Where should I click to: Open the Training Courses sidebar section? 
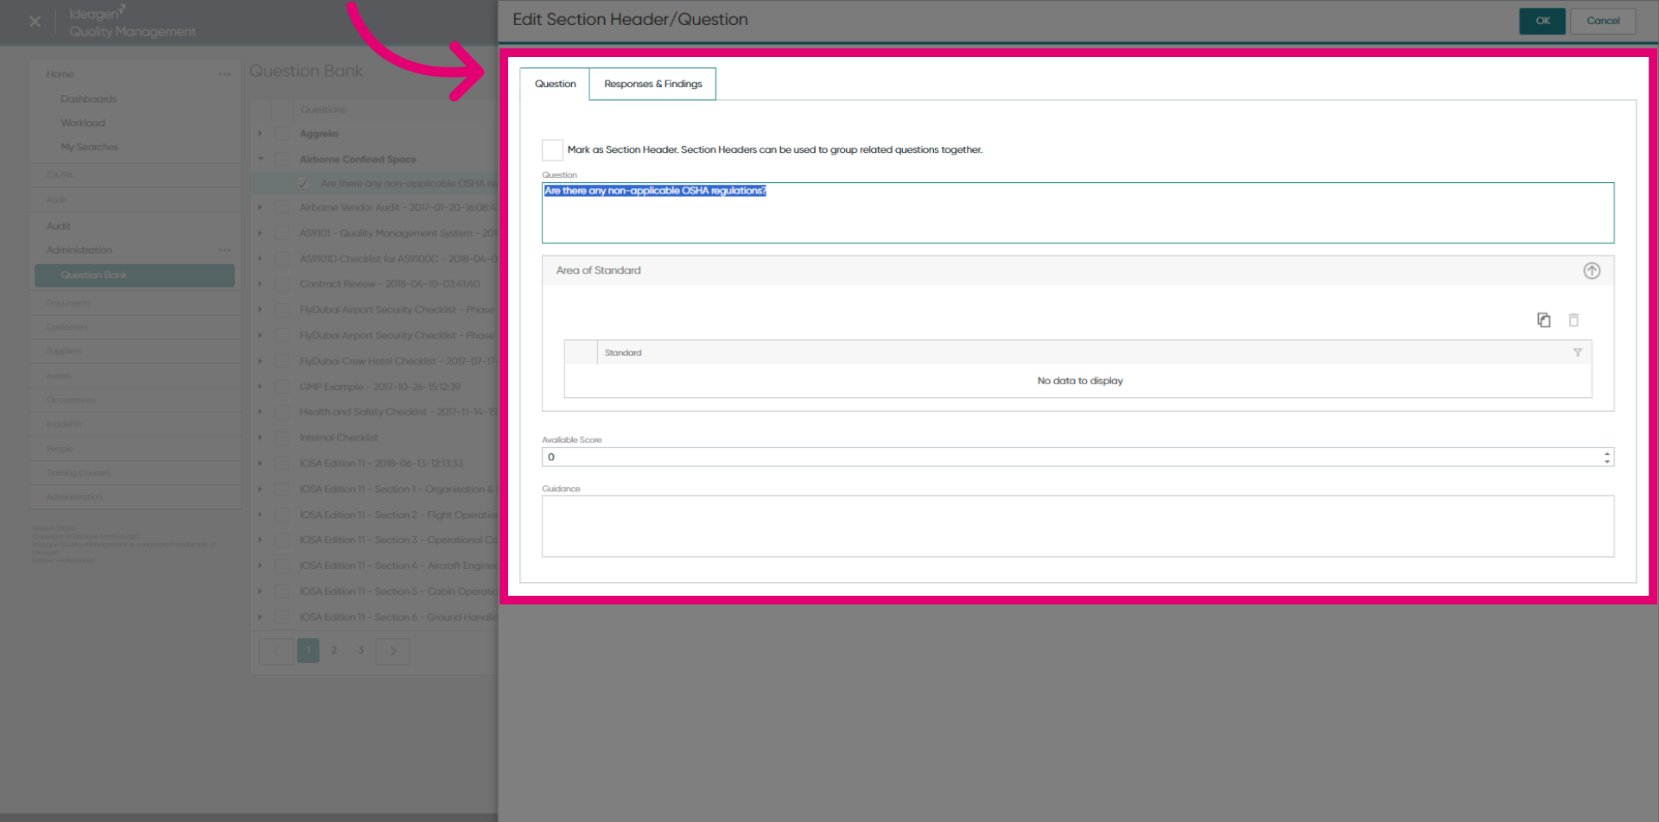(78, 473)
